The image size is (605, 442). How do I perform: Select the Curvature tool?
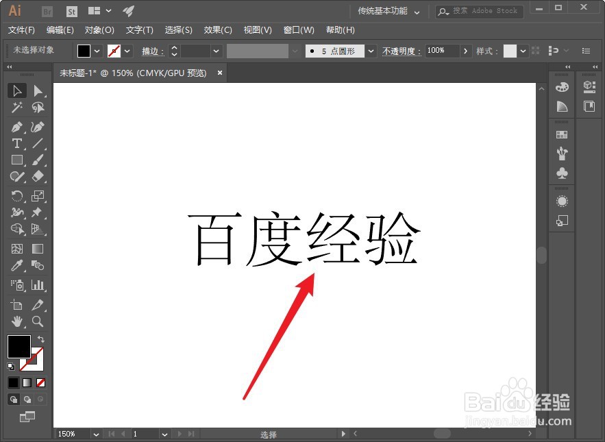(38, 127)
